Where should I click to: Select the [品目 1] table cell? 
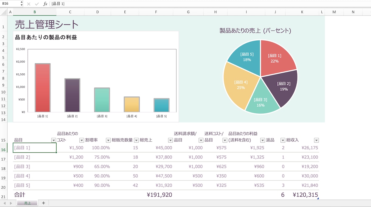pyautogui.click(x=35, y=148)
